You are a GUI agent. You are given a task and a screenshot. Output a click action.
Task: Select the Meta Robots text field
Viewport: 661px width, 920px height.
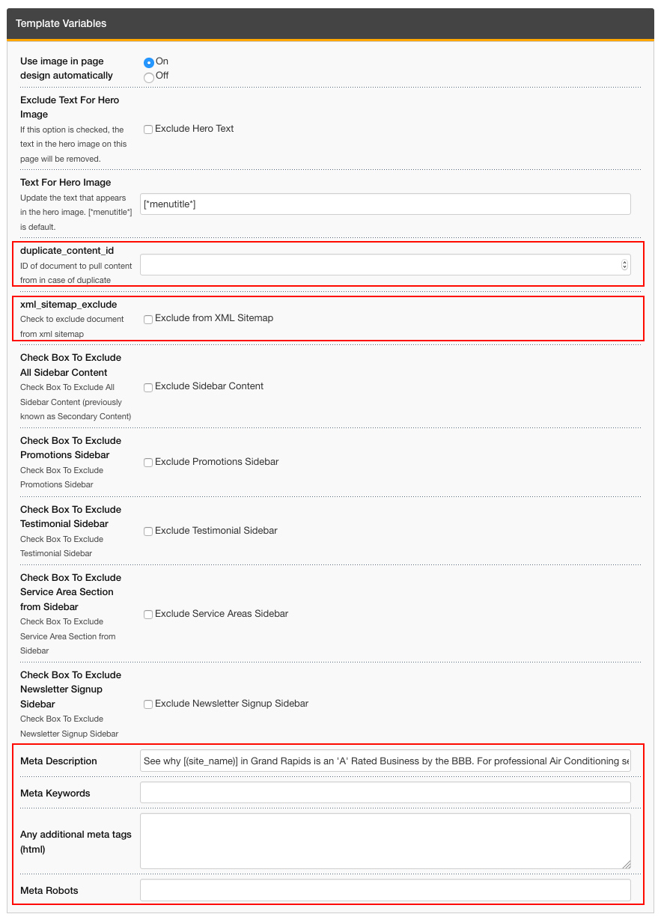[385, 890]
